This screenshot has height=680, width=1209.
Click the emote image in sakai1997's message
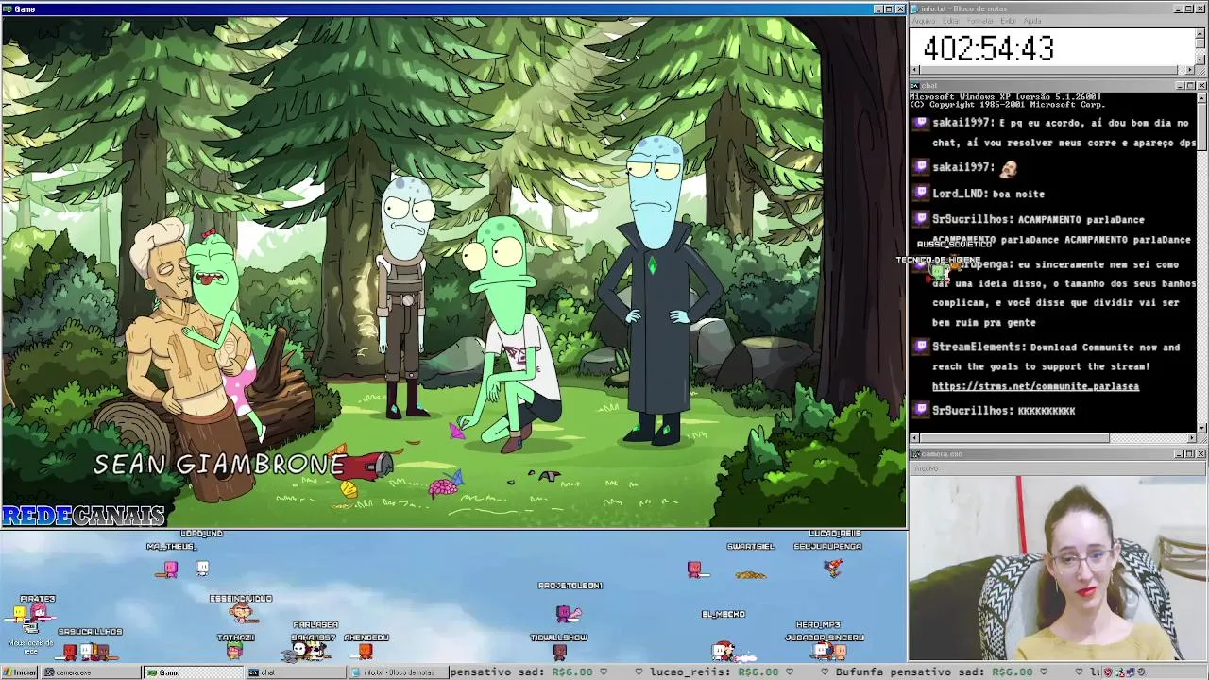[1008, 168]
